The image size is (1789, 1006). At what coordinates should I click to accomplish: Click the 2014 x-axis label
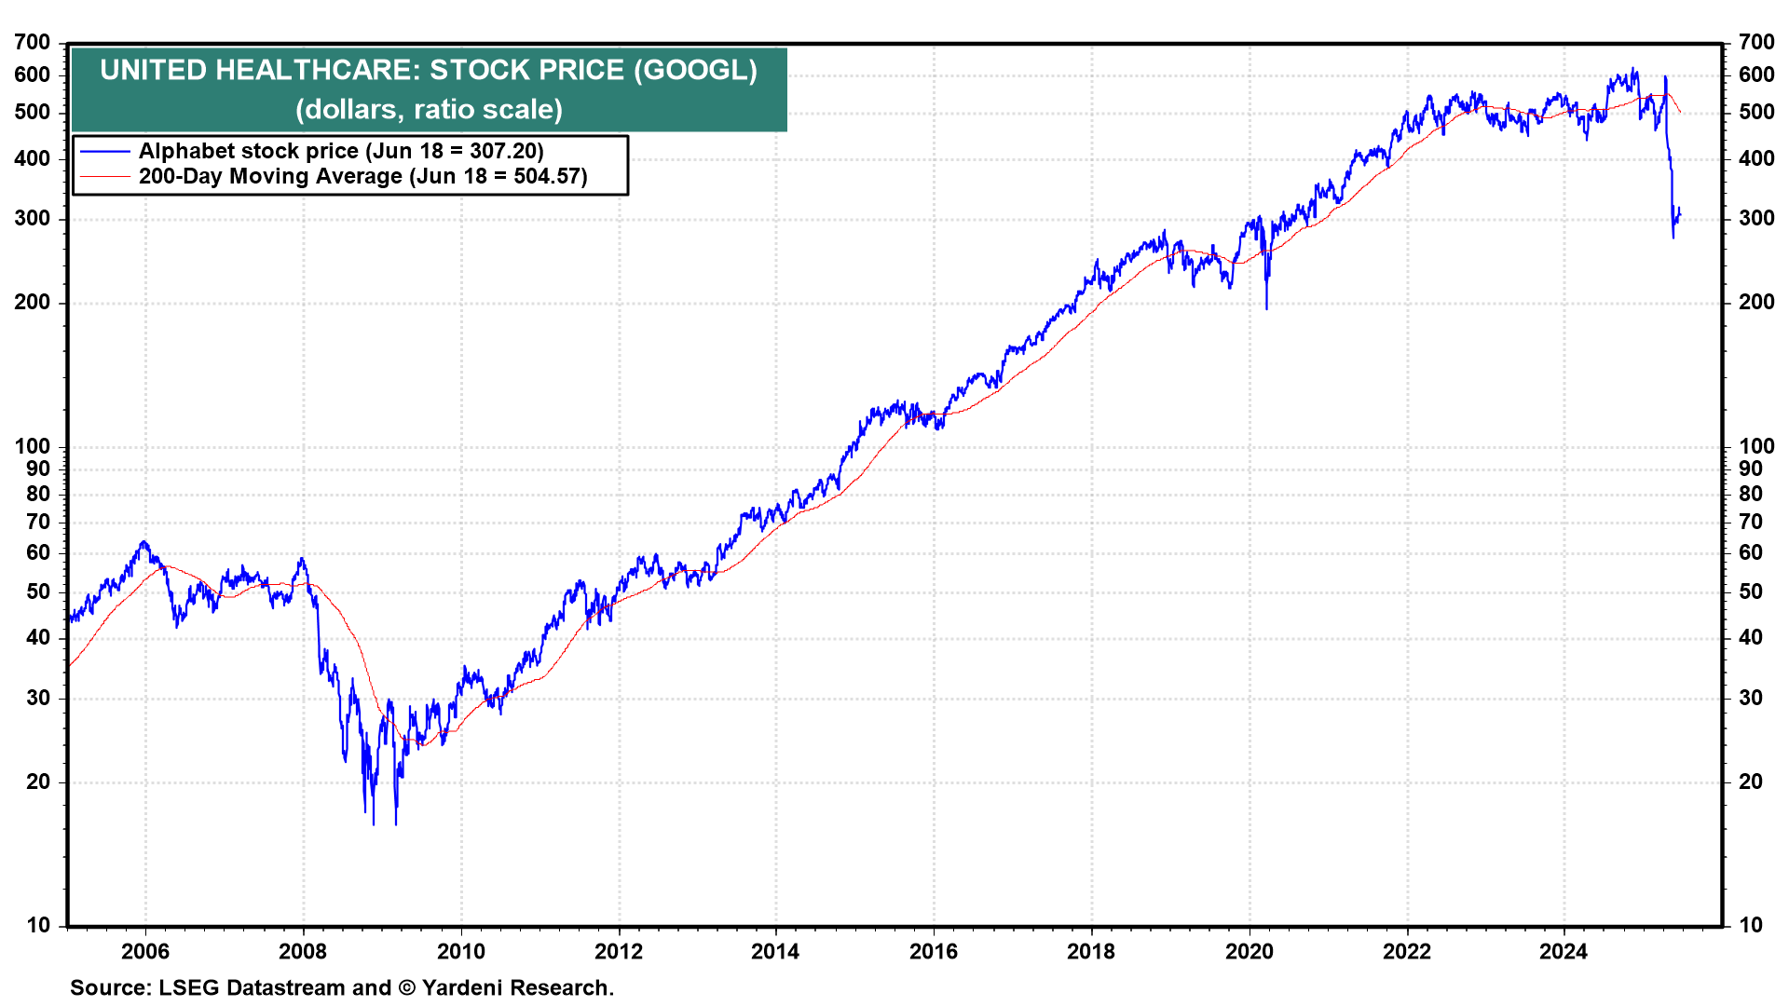coord(775,951)
